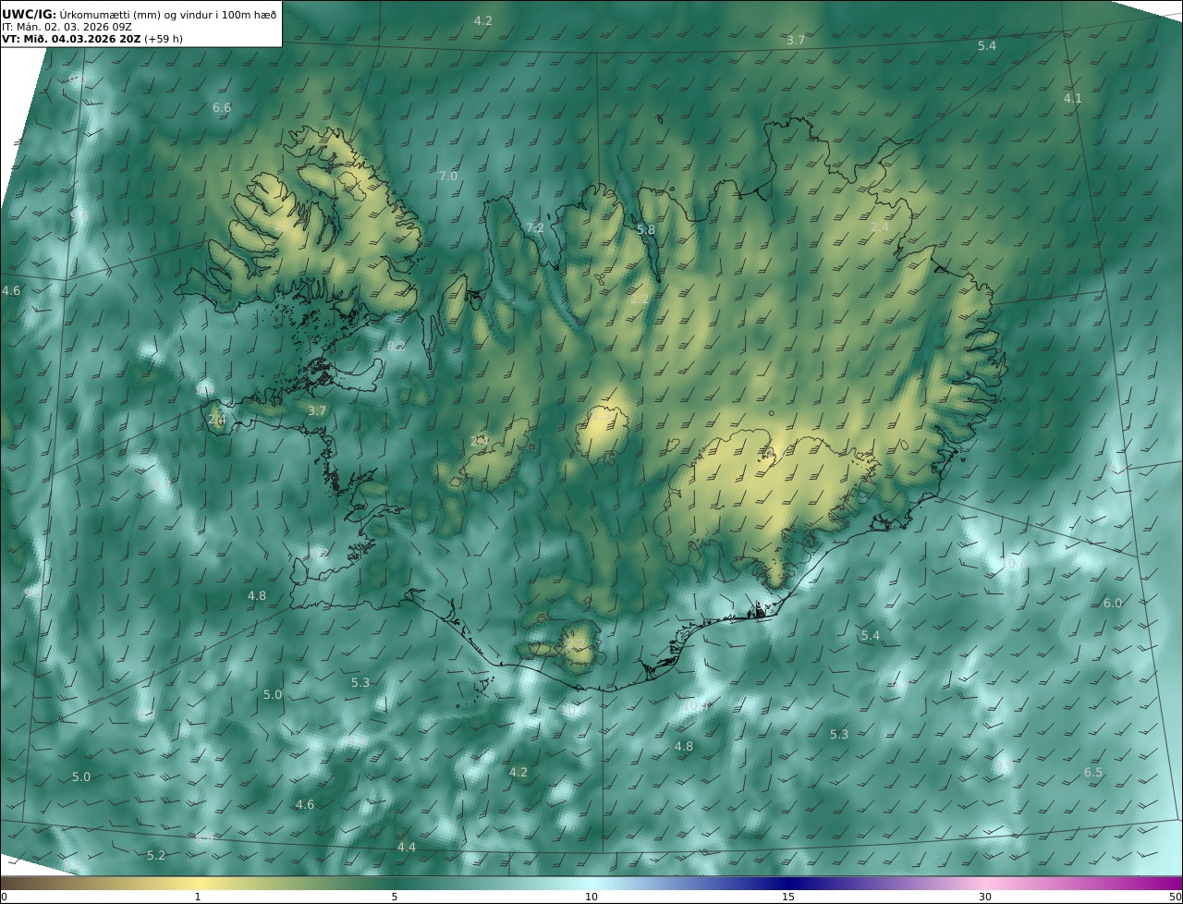Image resolution: width=1183 pixels, height=904 pixels.
Task: Click the 4.4 value label on the map
Action: tap(407, 847)
